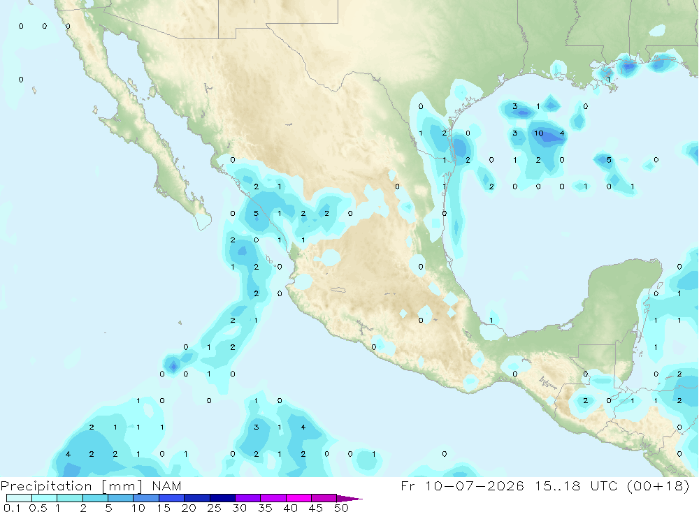The height and width of the screenshot is (512, 699).
Task: Click the date '10-07-2026'
Action: [475, 485]
